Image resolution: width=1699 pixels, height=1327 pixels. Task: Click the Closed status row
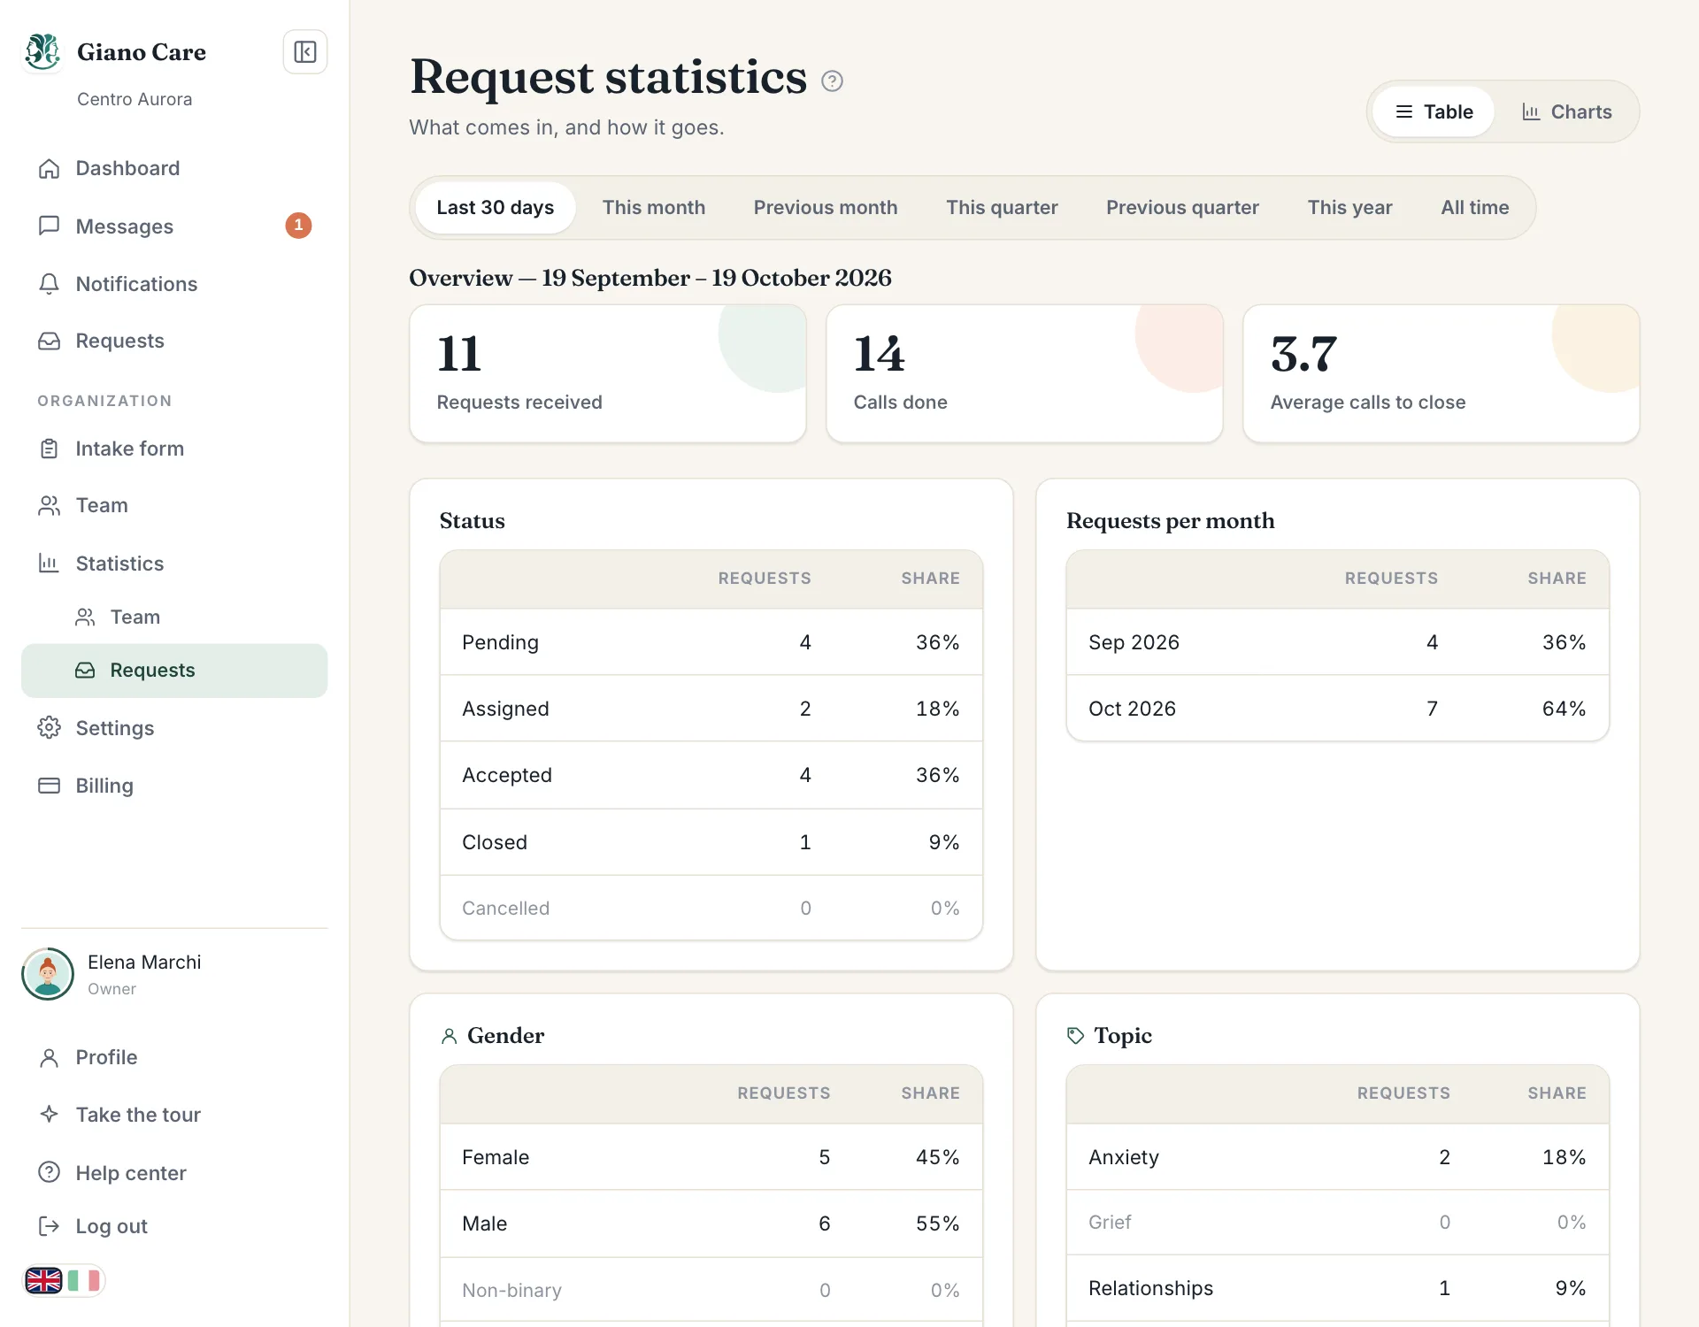coord(711,842)
